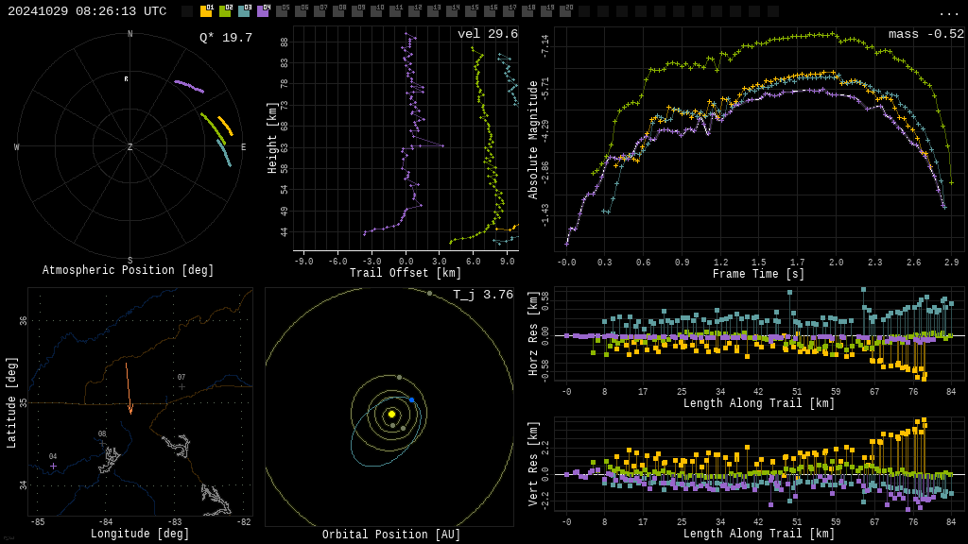Click the Q* 19.7 convergence angle label
Image resolution: width=968 pixels, height=544 pixels.
[x=225, y=38]
